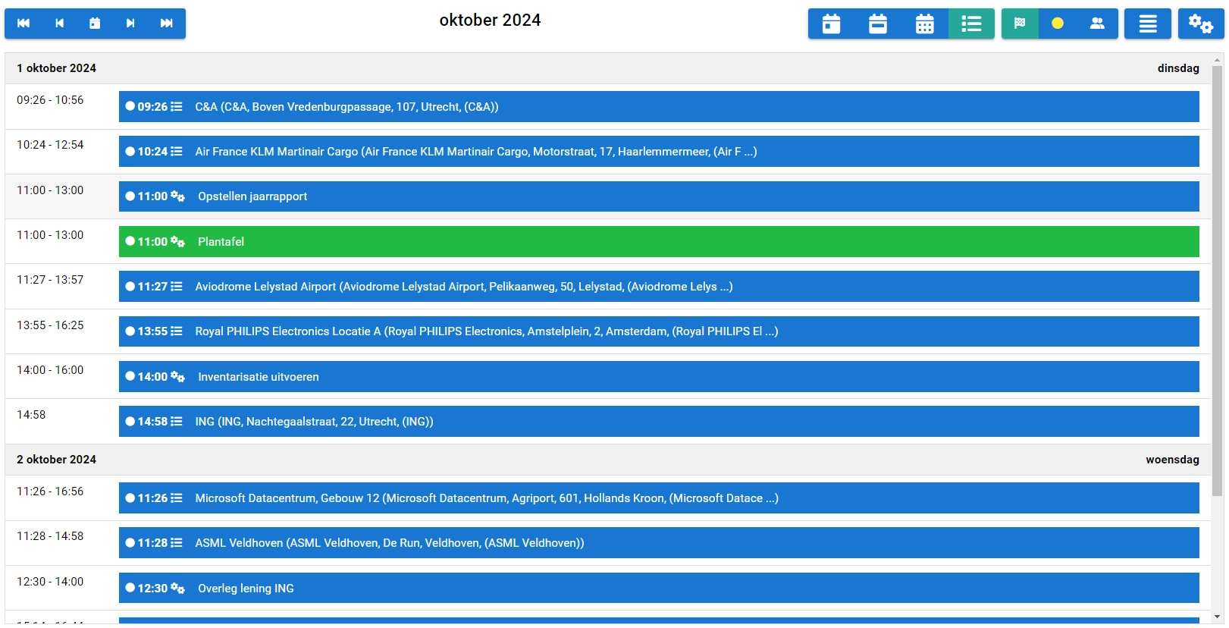1229x628 pixels.
Task: Switch to week calendar view
Action: (x=878, y=24)
